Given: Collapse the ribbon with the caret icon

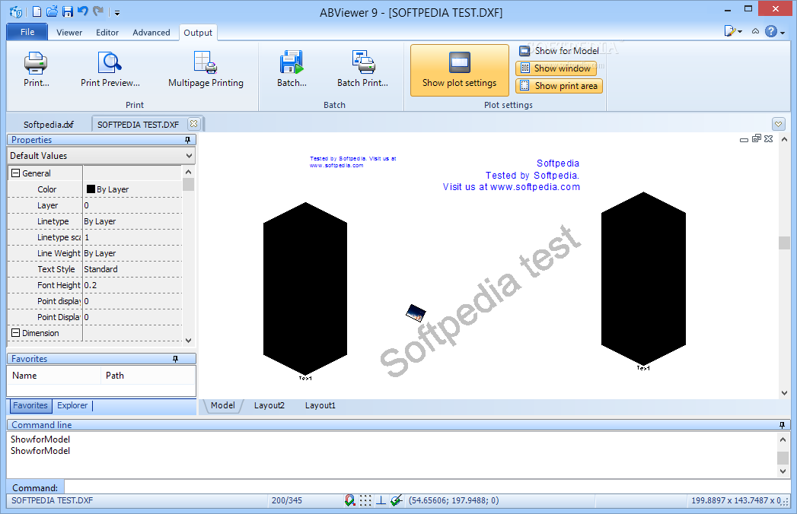Looking at the screenshot, I should (x=755, y=31).
